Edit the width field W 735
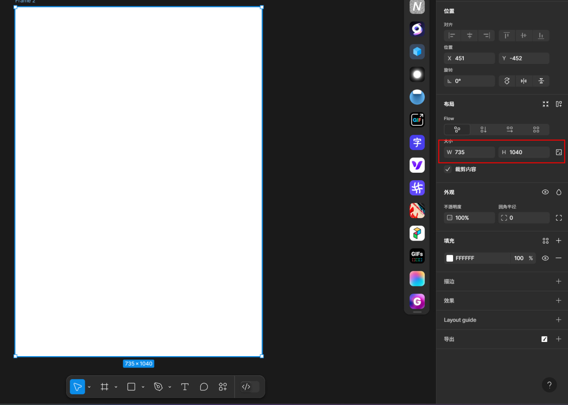Image resolution: width=568 pixels, height=405 pixels. (x=469, y=152)
